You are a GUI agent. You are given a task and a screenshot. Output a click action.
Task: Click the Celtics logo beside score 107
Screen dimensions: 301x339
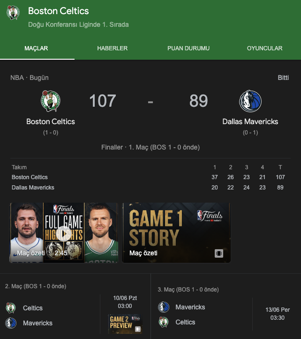[x=51, y=101]
